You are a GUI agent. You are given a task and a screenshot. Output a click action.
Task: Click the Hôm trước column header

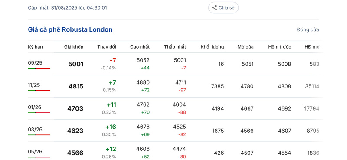279,47
